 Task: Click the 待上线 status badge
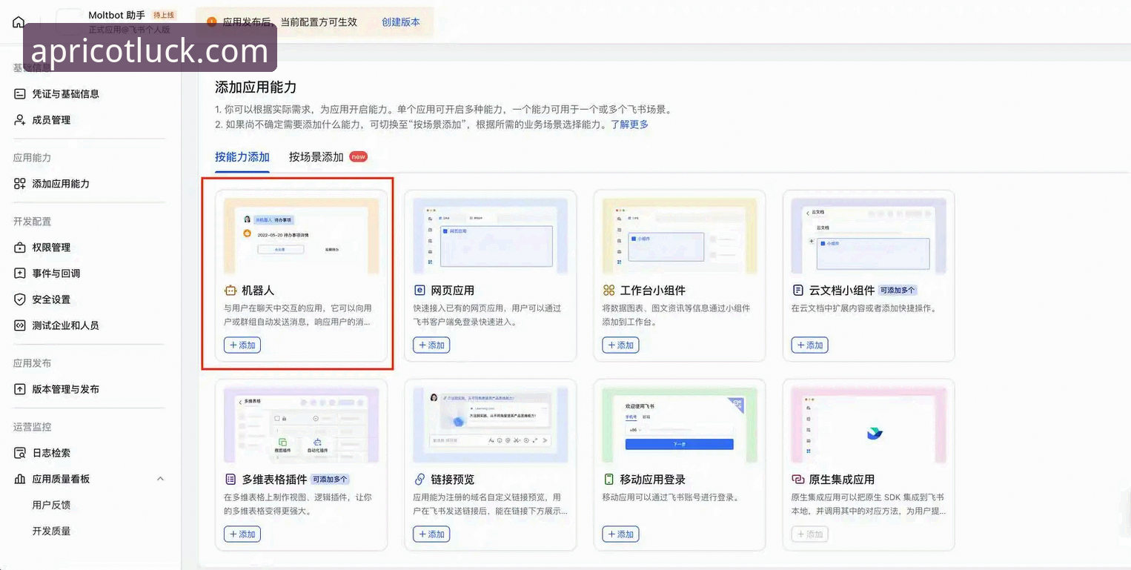[x=164, y=15]
